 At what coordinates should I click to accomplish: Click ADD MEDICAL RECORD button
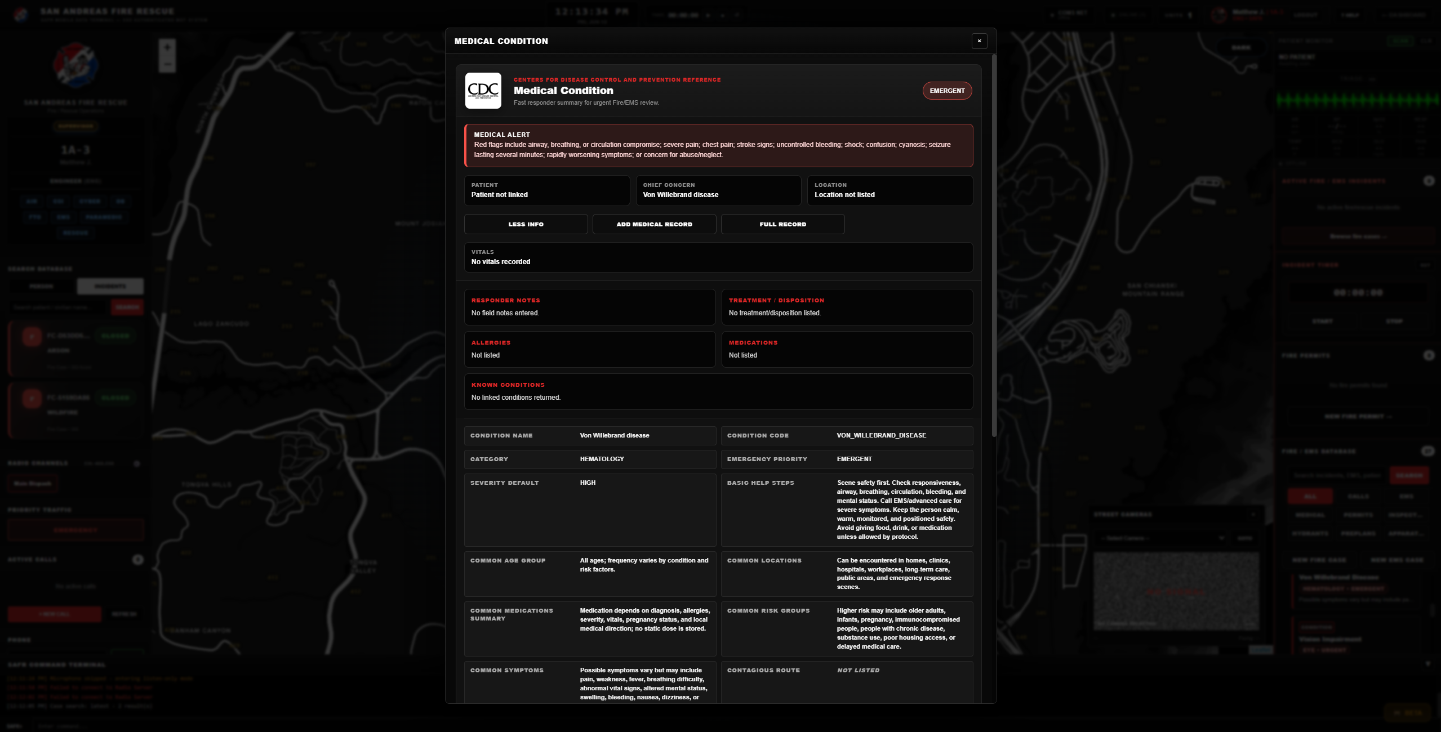(654, 224)
